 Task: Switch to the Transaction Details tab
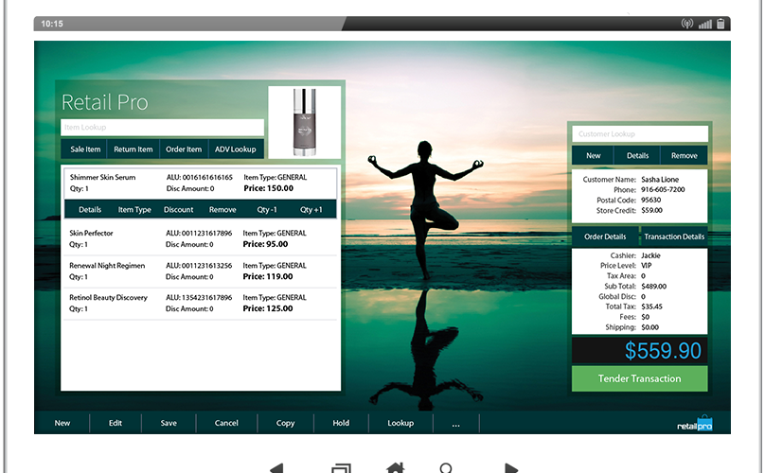(674, 236)
